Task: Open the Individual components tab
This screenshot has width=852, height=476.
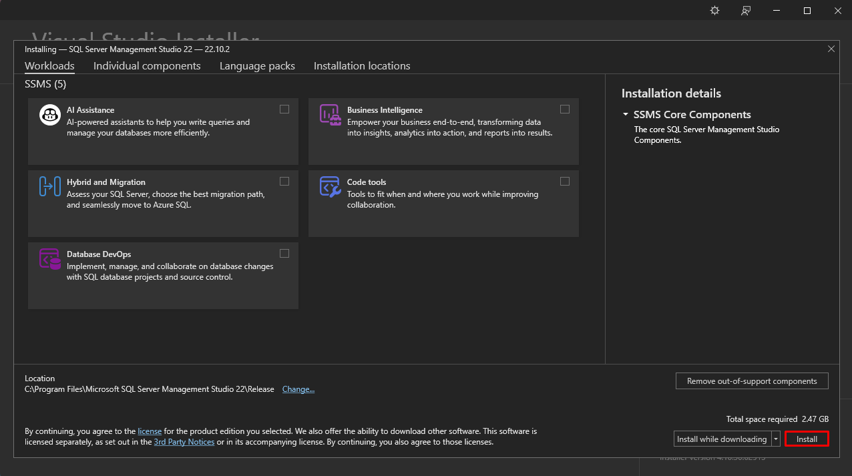Action: tap(147, 66)
